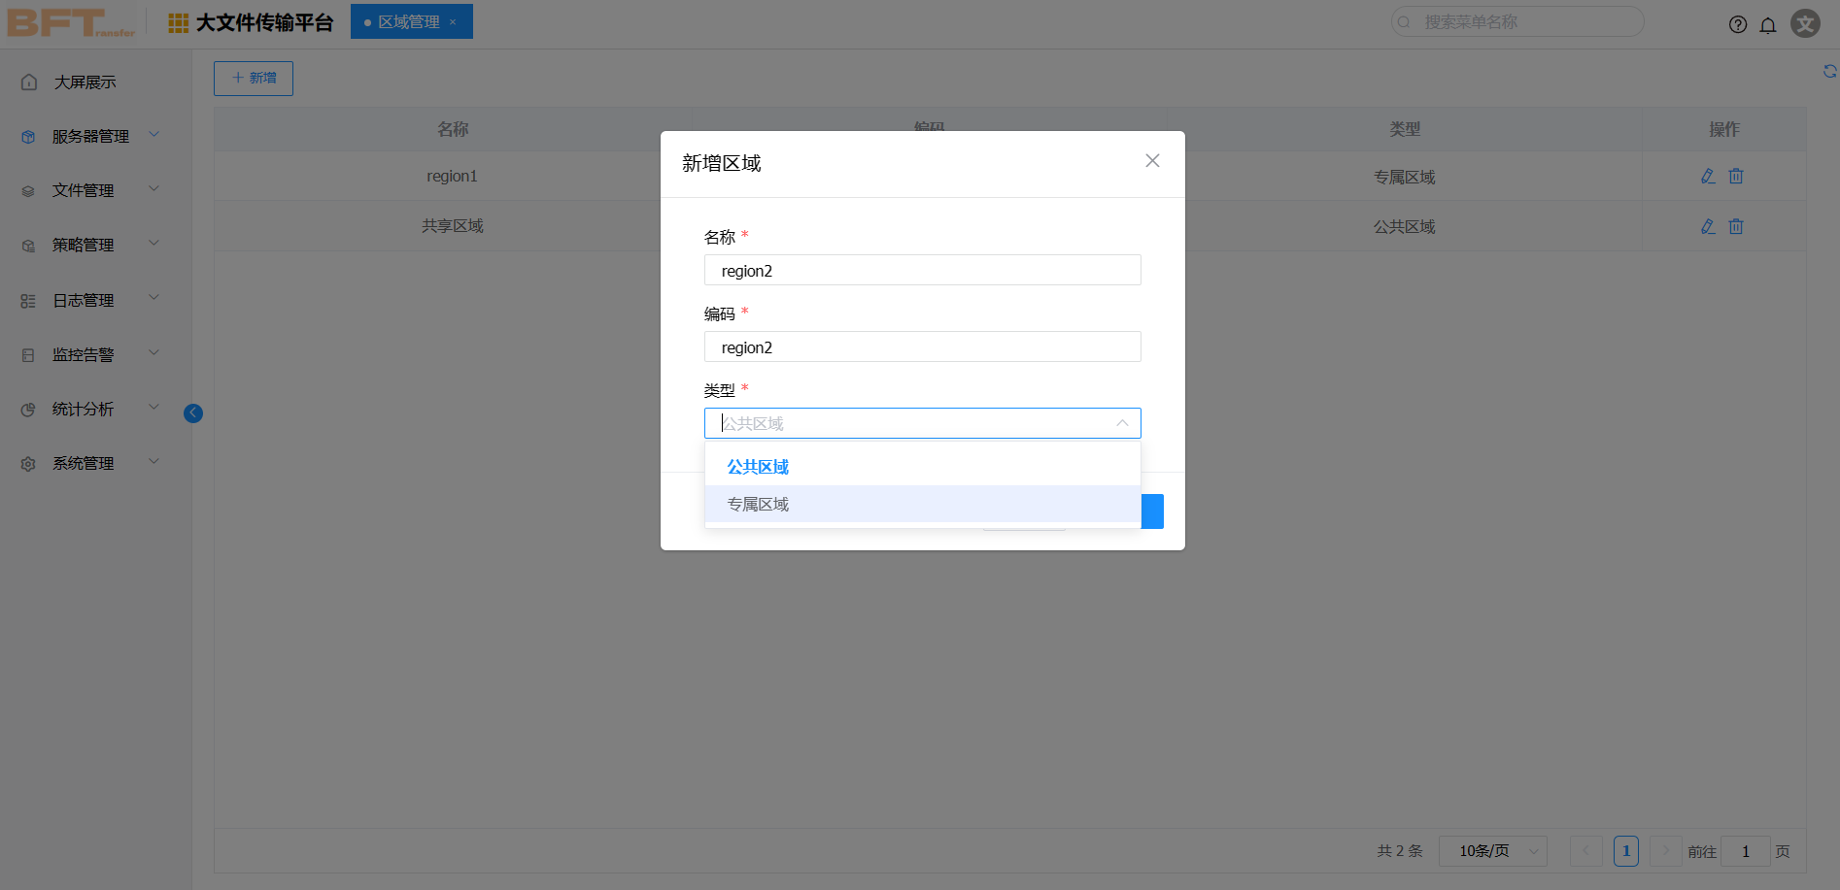
Task: Open the 文件管理 file management icon
Action: (28, 190)
